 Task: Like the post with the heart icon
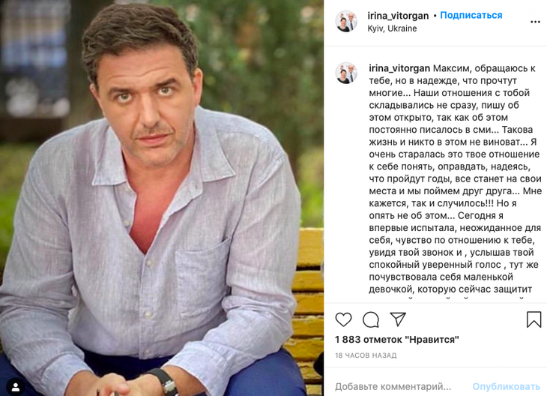[343, 319]
